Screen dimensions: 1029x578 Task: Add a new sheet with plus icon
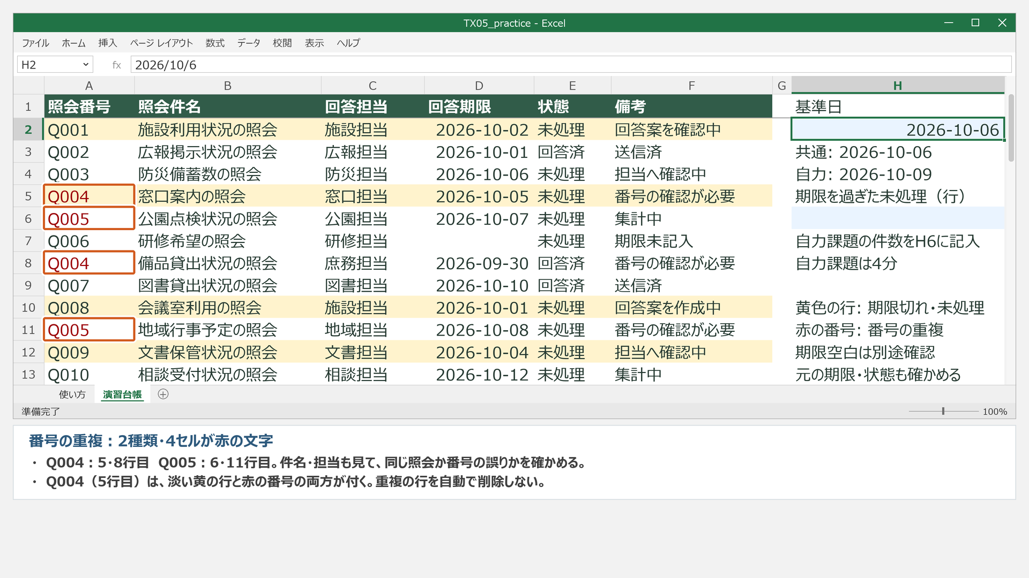click(x=163, y=394)
